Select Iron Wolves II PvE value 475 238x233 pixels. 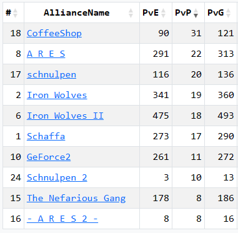tap(161, 116)
